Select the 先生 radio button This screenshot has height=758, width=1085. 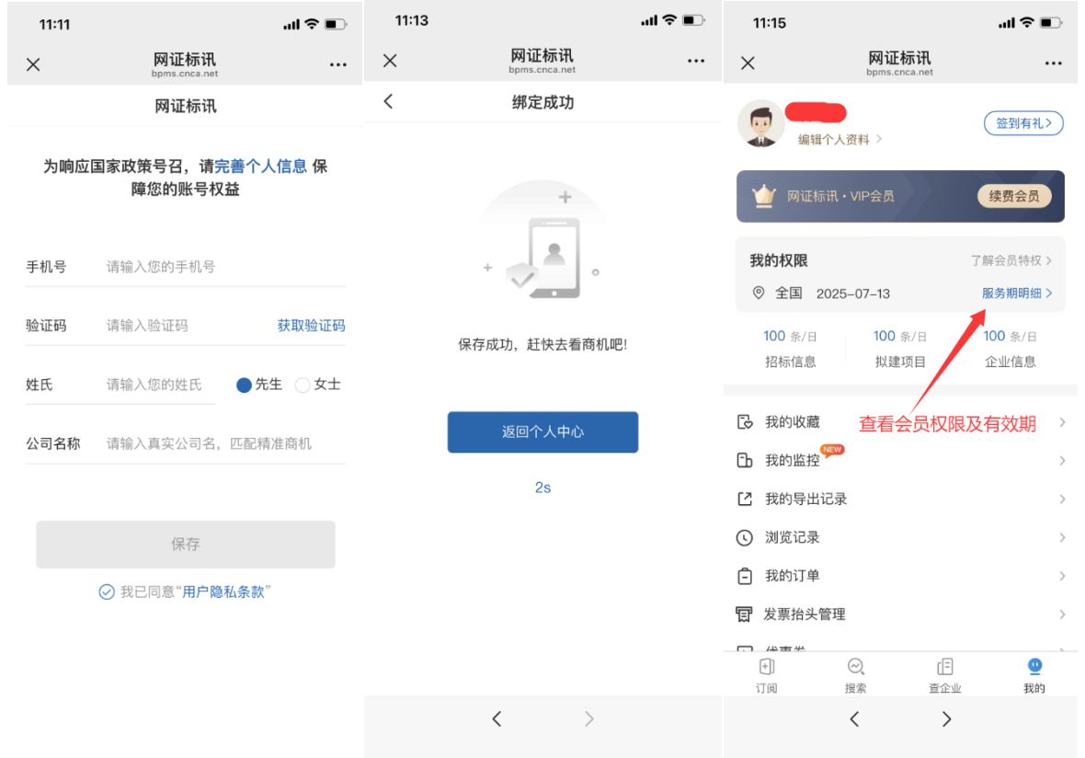coord(245,385)
